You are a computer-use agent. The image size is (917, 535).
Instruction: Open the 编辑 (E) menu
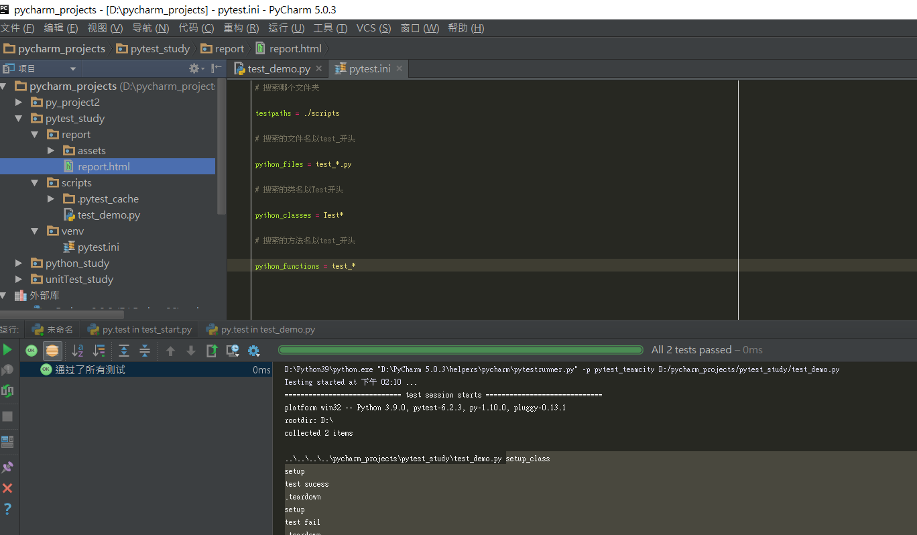pyautogui.click(x=60, y=28)
